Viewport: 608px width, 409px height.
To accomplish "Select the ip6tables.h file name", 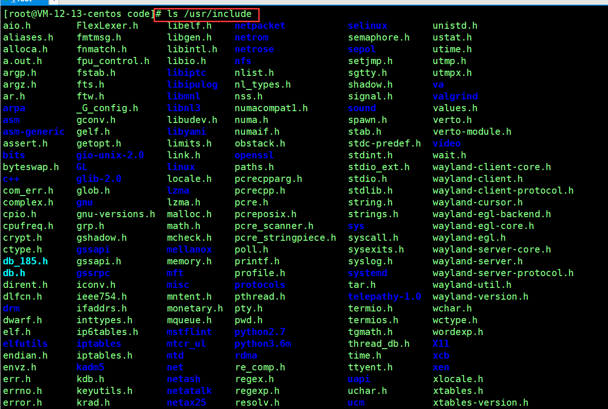I will pyautogui.click(x=107, y=332).
